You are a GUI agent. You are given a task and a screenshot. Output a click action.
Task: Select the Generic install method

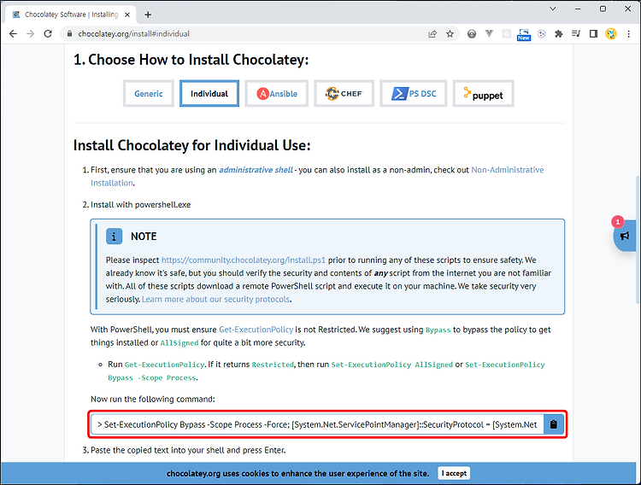(149, 94)
